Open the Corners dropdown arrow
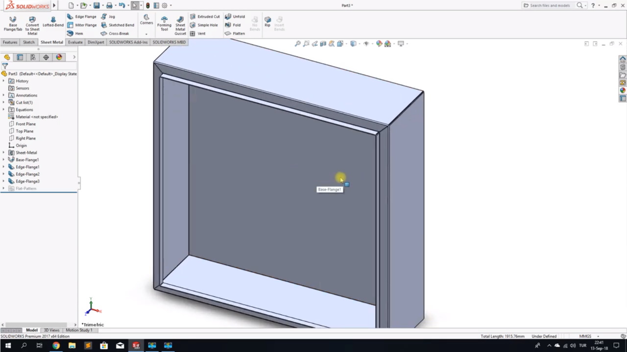Image resolution: width=627 pixels, height=352 pixels. (x=146, y=34)
